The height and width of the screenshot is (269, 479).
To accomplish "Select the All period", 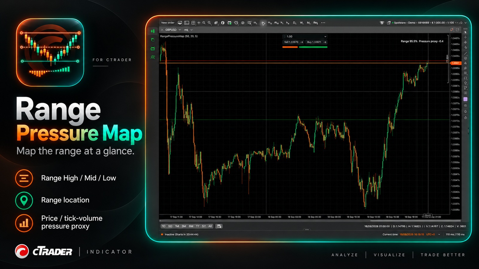I will tap(210, 226).
